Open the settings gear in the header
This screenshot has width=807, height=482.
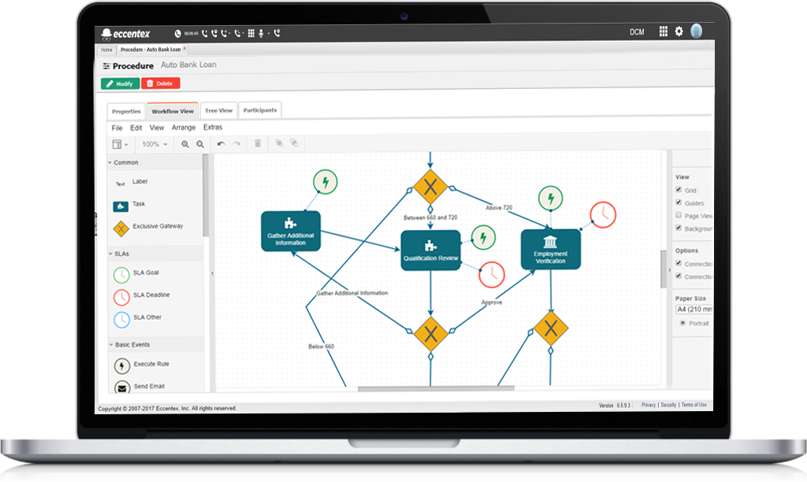coord(679,32)
